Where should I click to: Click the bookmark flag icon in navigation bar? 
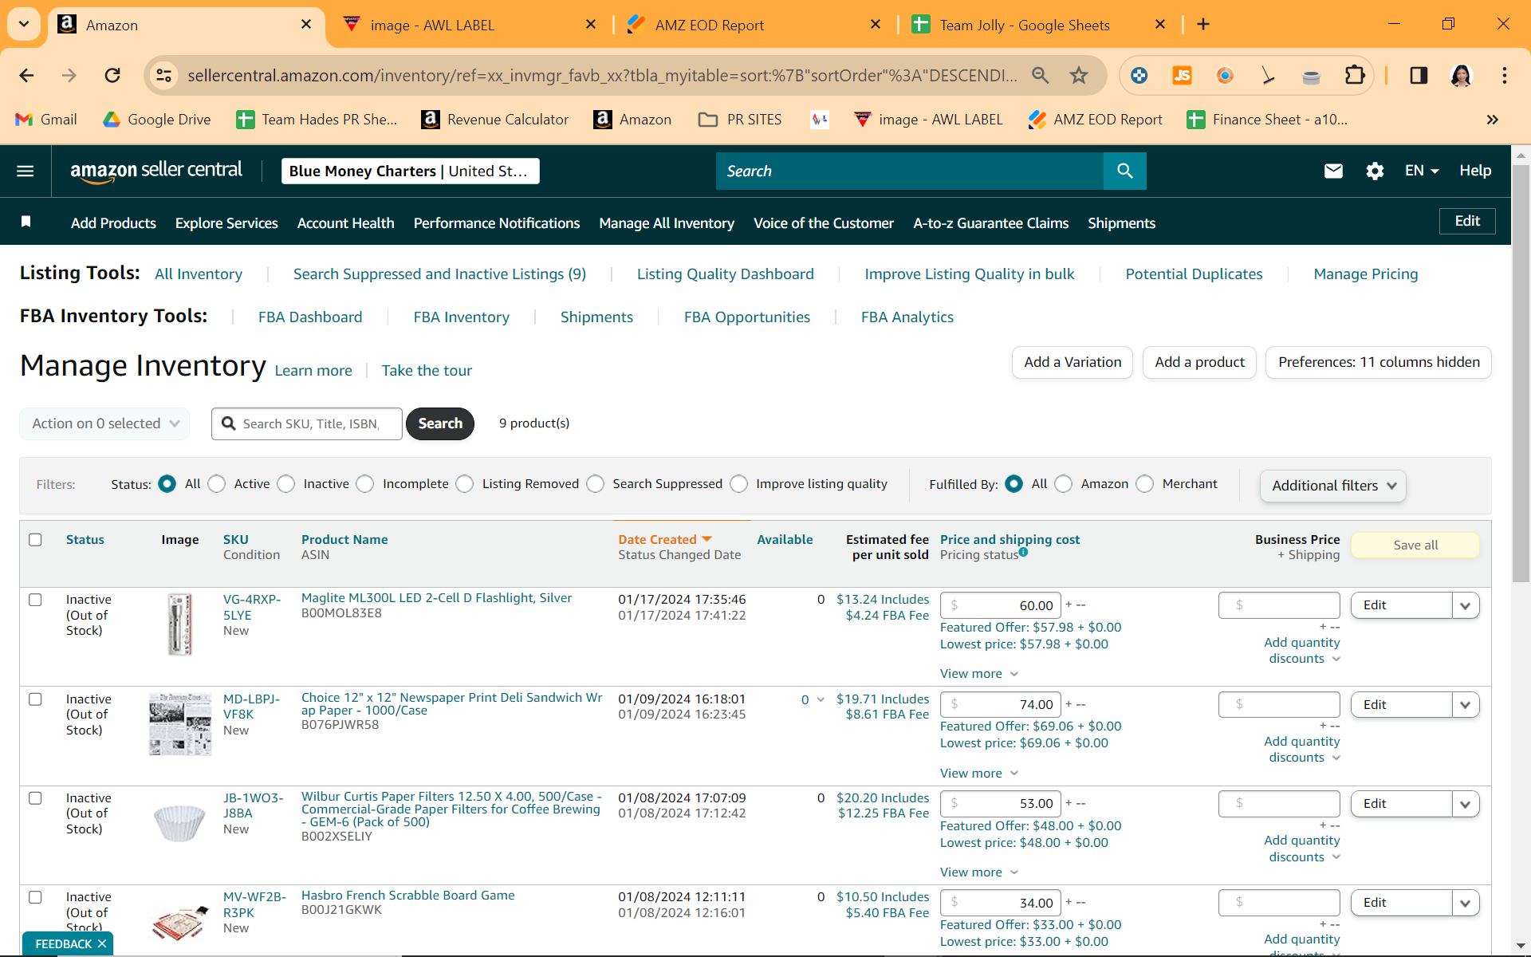[x=26, y=222]
